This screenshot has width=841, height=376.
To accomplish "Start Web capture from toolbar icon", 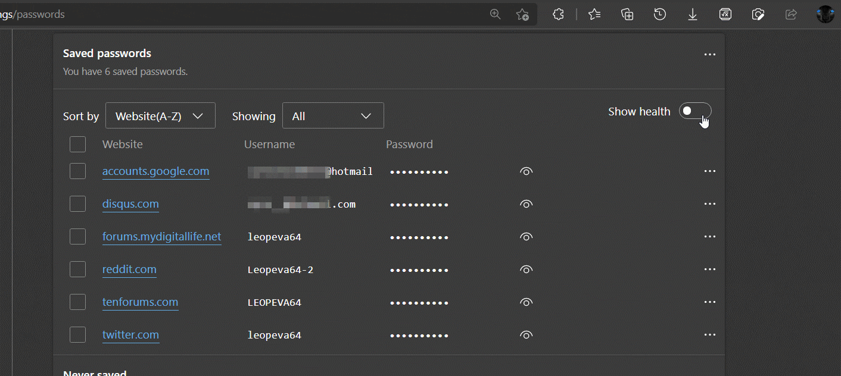I will coord(758,14).
